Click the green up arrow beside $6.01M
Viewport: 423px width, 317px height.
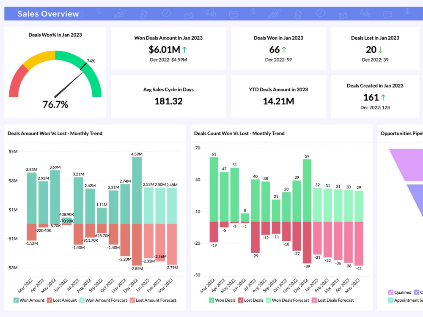click(x=184, y=49)
